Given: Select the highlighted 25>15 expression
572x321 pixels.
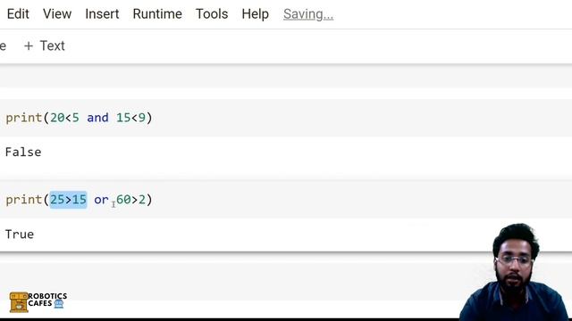Looking at the screenshot, I should click(x=68, y=200).
